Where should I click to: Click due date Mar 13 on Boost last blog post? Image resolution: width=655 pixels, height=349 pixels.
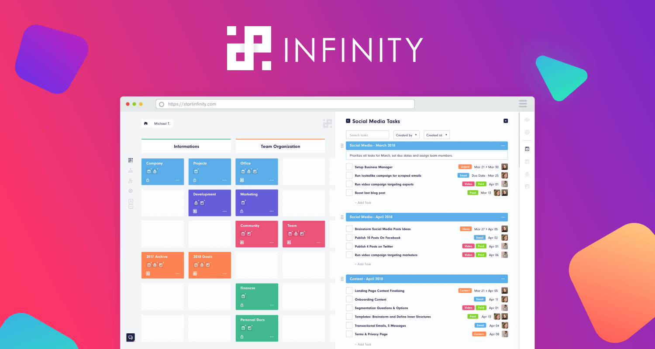point(486,192)
